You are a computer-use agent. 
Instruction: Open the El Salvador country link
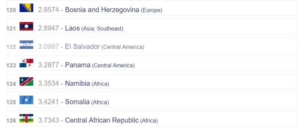[82, 47]
